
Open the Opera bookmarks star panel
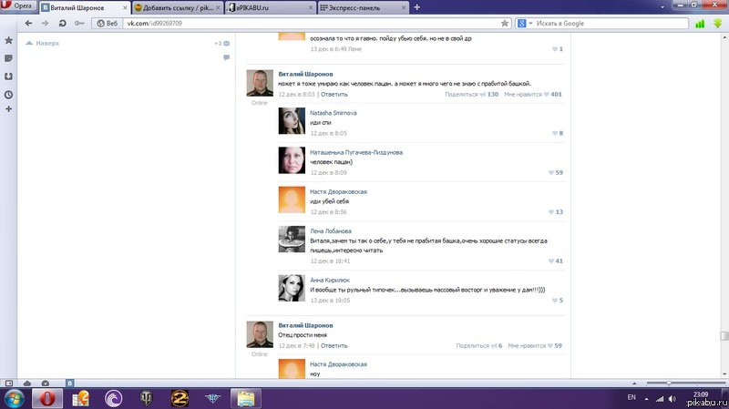coord(8,41)
